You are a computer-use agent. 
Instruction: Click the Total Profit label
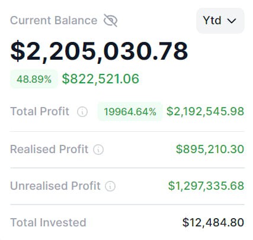pos(40,111)
